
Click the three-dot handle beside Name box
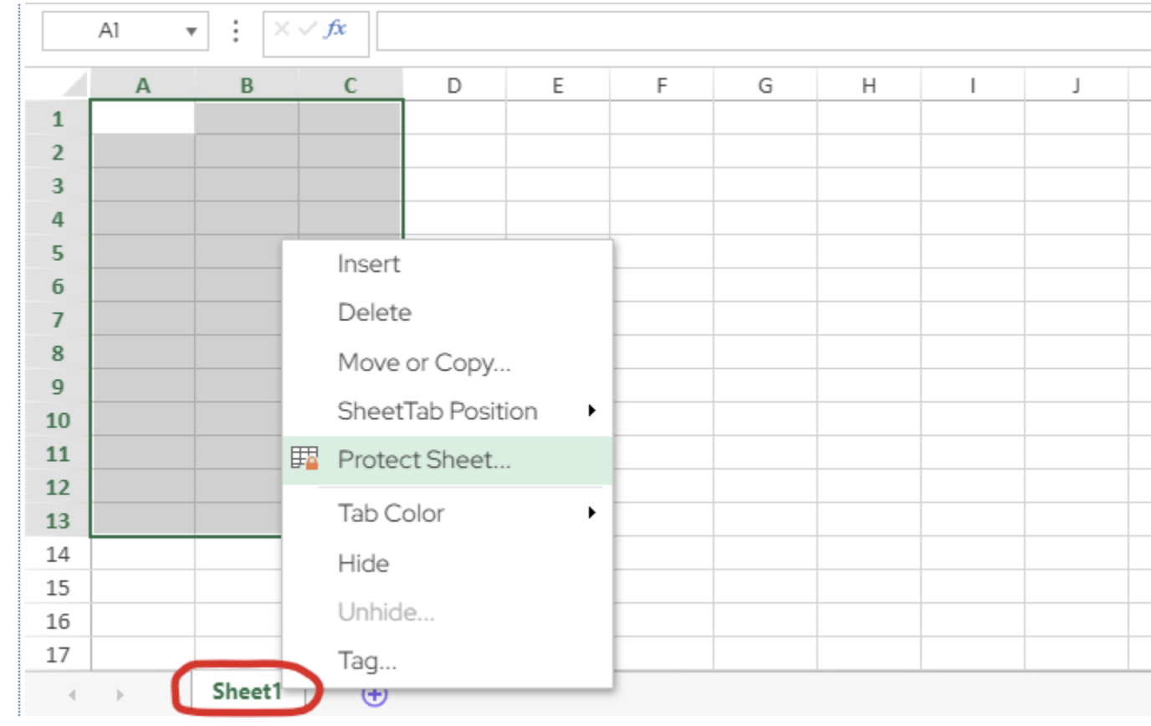click(236, 31)
